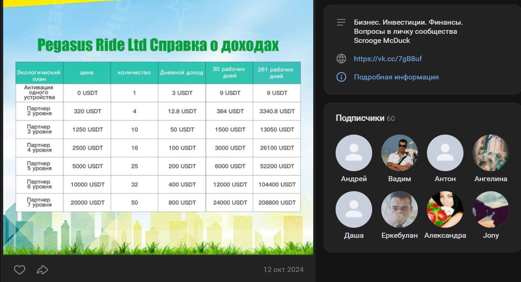Click the post date 12 окт 2024
The width and height of the screenshot is (521, 282).
pyautogui.click(x=283, y=270)
